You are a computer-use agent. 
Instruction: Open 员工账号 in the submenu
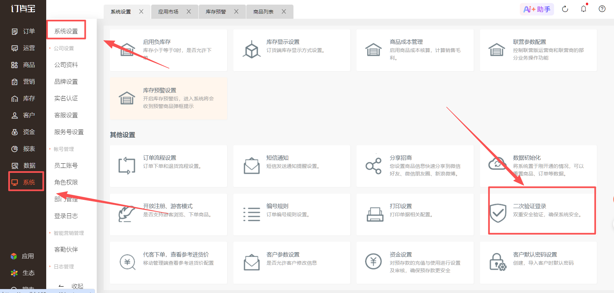[x=66, y=166]
